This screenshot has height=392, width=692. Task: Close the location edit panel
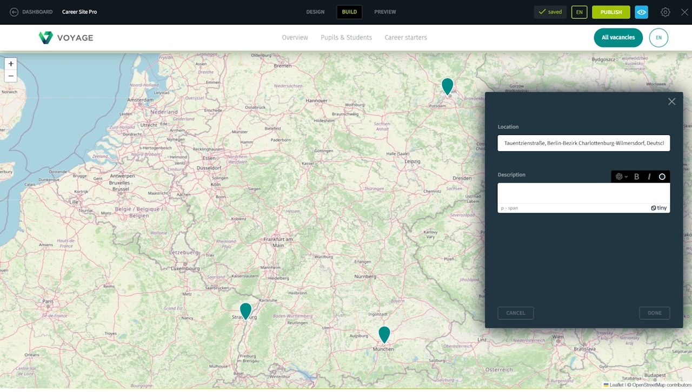[x=671, y=102]
